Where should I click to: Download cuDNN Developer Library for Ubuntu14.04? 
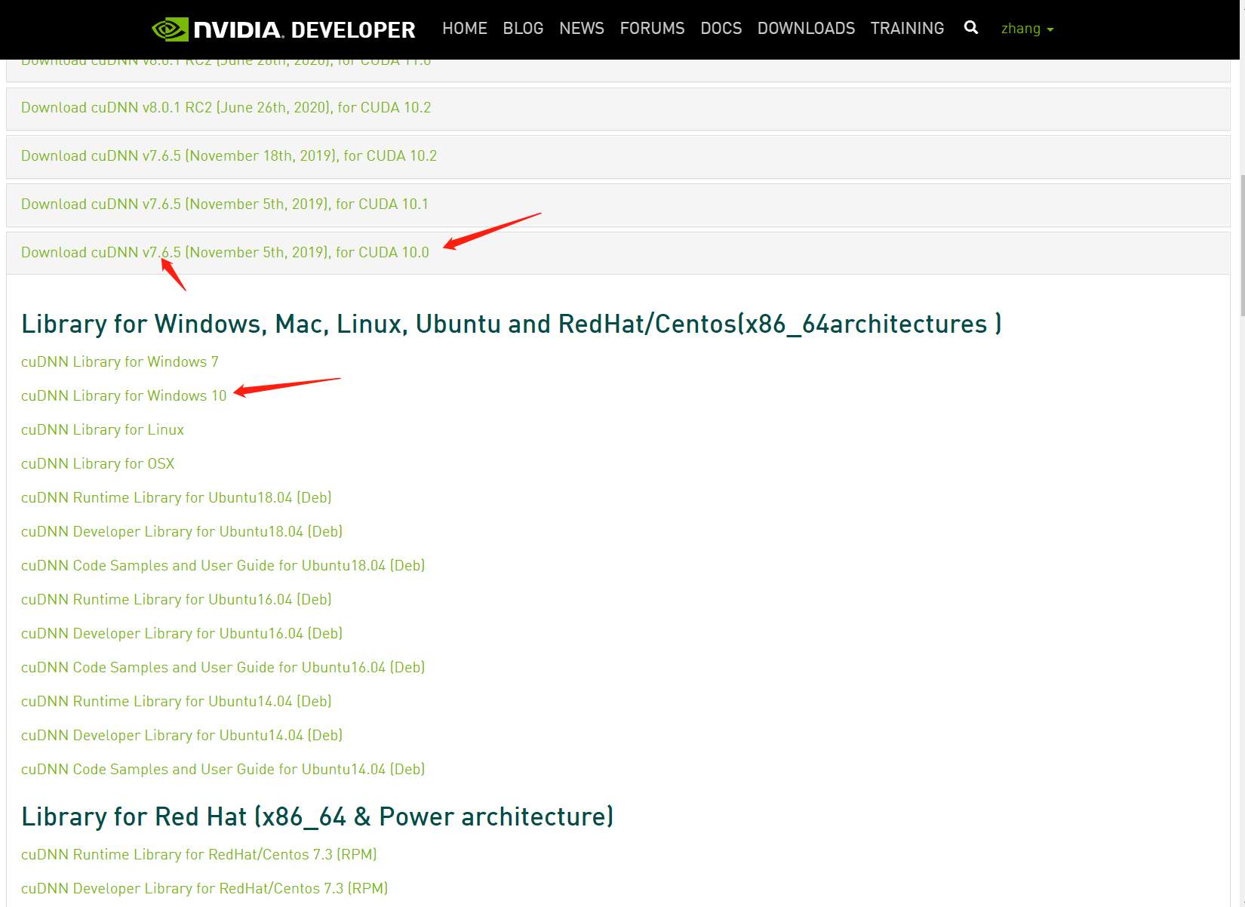[182, 736]
